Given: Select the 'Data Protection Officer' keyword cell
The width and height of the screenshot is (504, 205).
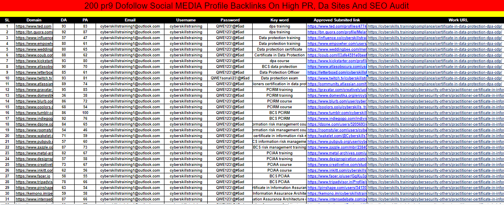Looking at the screenshot, I should click(x=279, y=72).
